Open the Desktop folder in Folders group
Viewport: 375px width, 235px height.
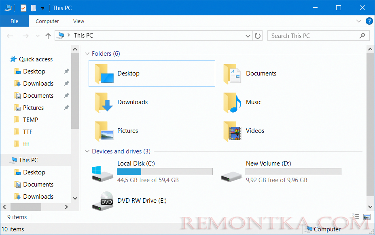click(152, 73)
